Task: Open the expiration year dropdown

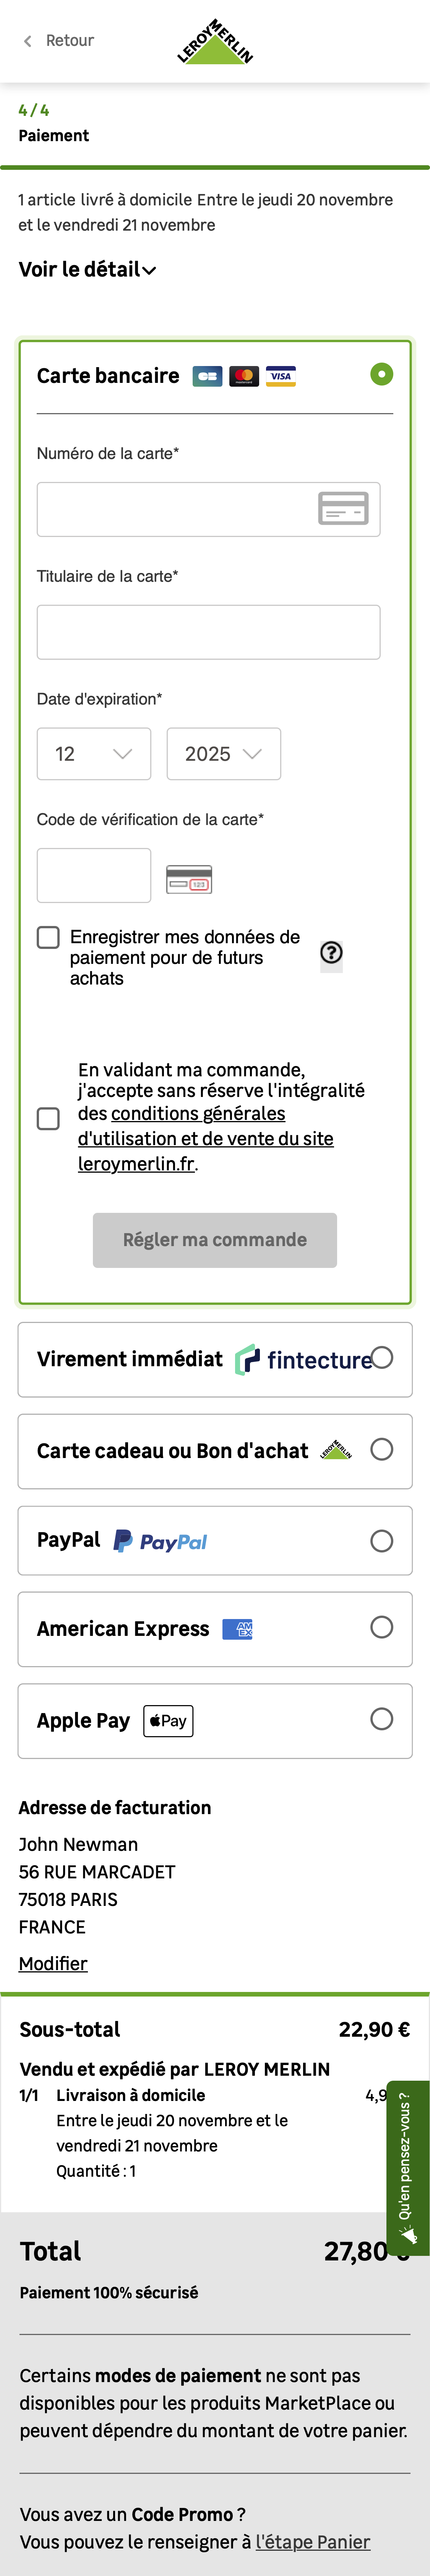Action: 223,754
